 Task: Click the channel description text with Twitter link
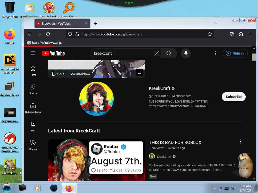point(179,104)
